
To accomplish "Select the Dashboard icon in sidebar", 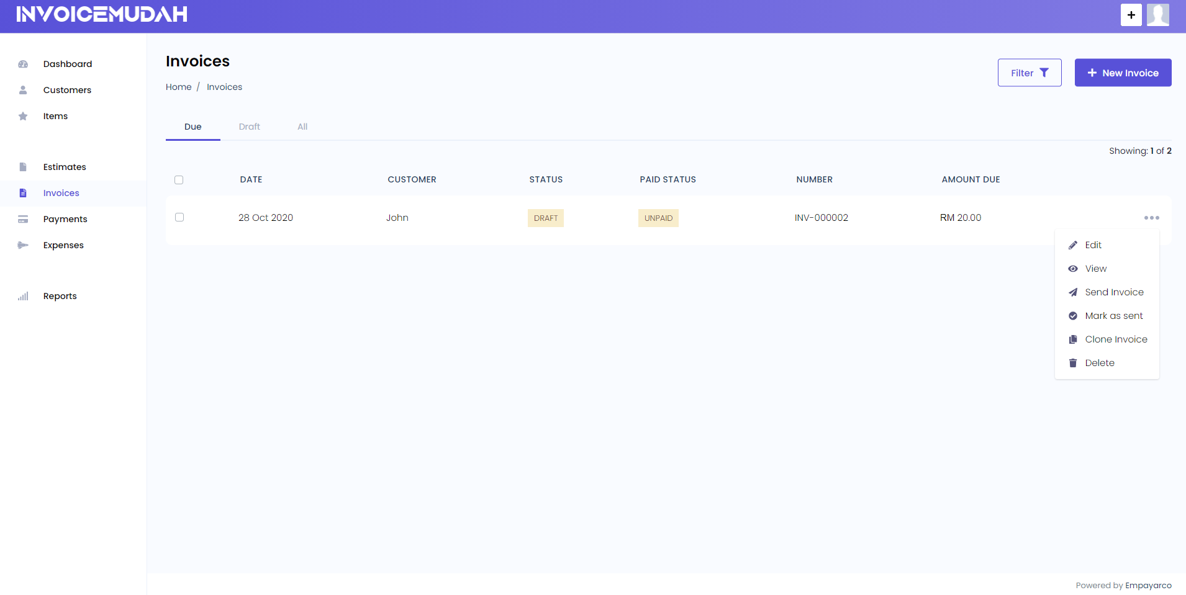I will pyautogui.click(x=23, y=64).
